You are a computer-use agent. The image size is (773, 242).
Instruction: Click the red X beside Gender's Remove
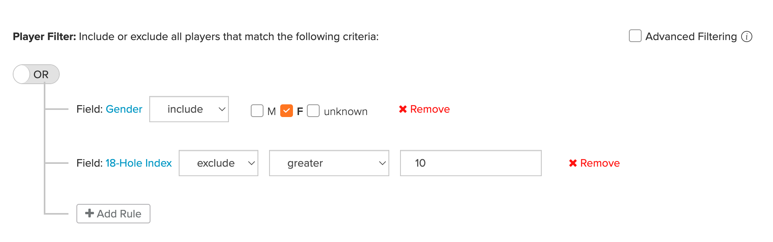(x=403, y=109)
